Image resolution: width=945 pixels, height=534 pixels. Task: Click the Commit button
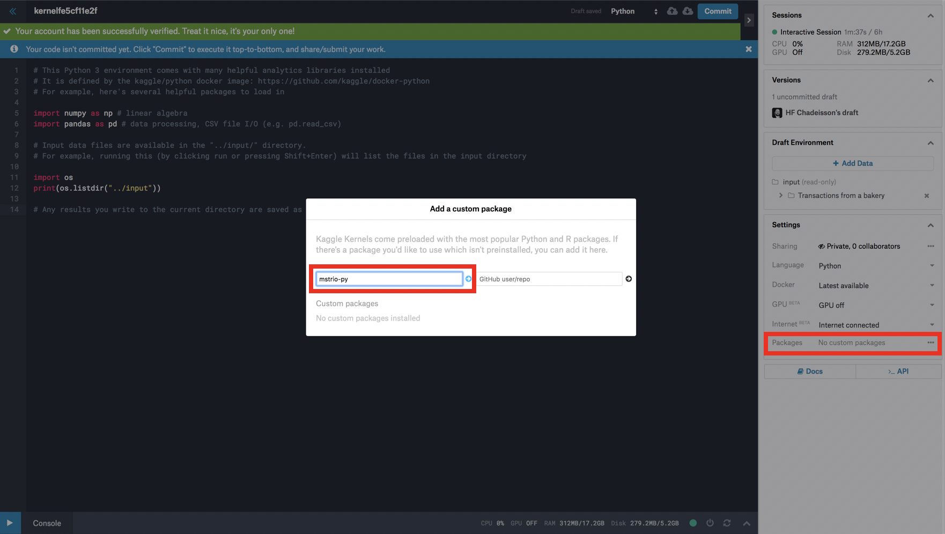click(718, 11)
